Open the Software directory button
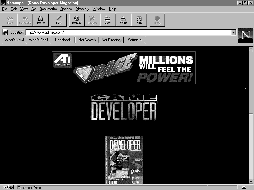Viewport: 254px width, 190px height. click(135, 40)
